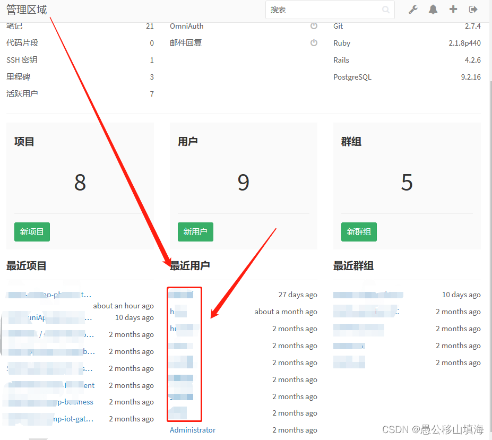Open the notifications bell icon
The image size is (492, 440).
point(433,9)
